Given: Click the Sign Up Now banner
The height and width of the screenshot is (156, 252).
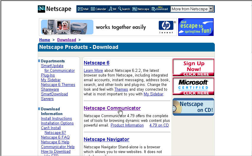Looking at the screenshot, I should point(193,67).
